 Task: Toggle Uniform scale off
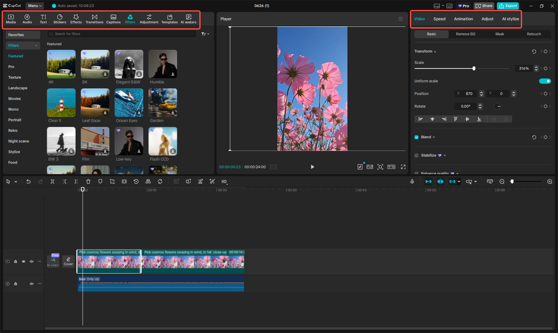[545, 81]
